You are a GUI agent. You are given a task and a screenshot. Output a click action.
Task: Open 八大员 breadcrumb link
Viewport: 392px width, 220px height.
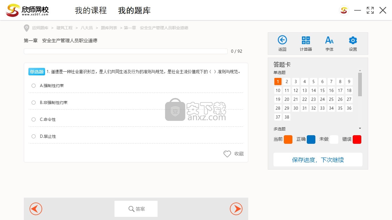[87, 28]
